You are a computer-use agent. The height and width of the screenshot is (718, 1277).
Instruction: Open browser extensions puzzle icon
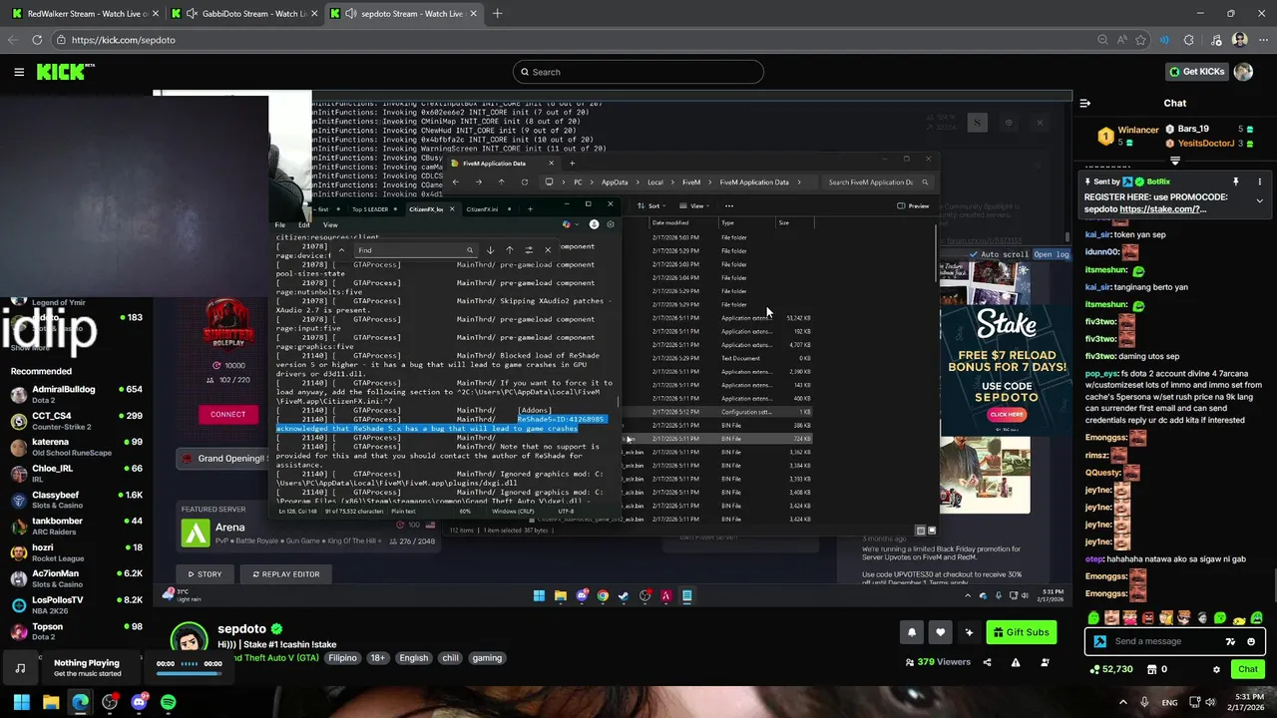click(x=1189, y=40)
